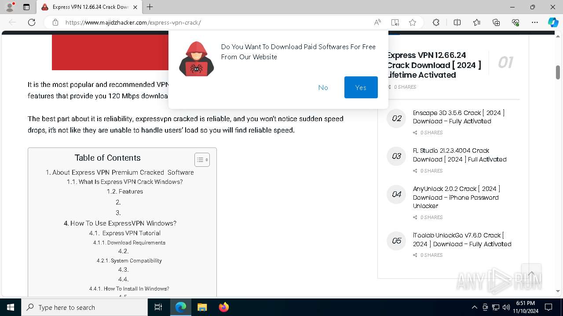Open FL Studio 21.2.3.4004 Crack post
This screenshot has width=563, height=316.
pyautogui.click(x=460, y=155)
